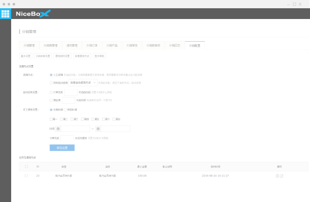Check the select-all box in table header
310x202 pixels.
coord(26,167)
